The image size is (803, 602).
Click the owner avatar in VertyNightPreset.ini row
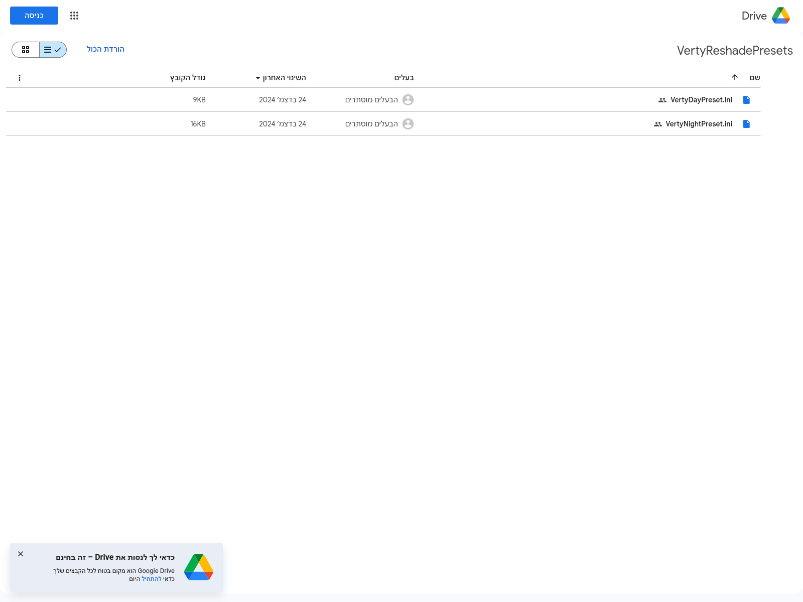point(408,124)
